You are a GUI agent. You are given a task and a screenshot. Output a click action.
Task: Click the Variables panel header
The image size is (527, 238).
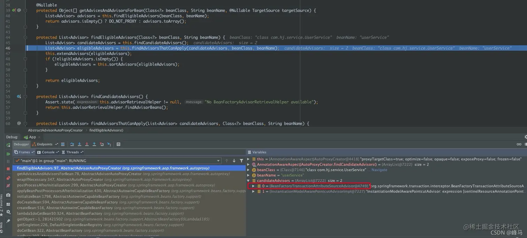point(387,152)
